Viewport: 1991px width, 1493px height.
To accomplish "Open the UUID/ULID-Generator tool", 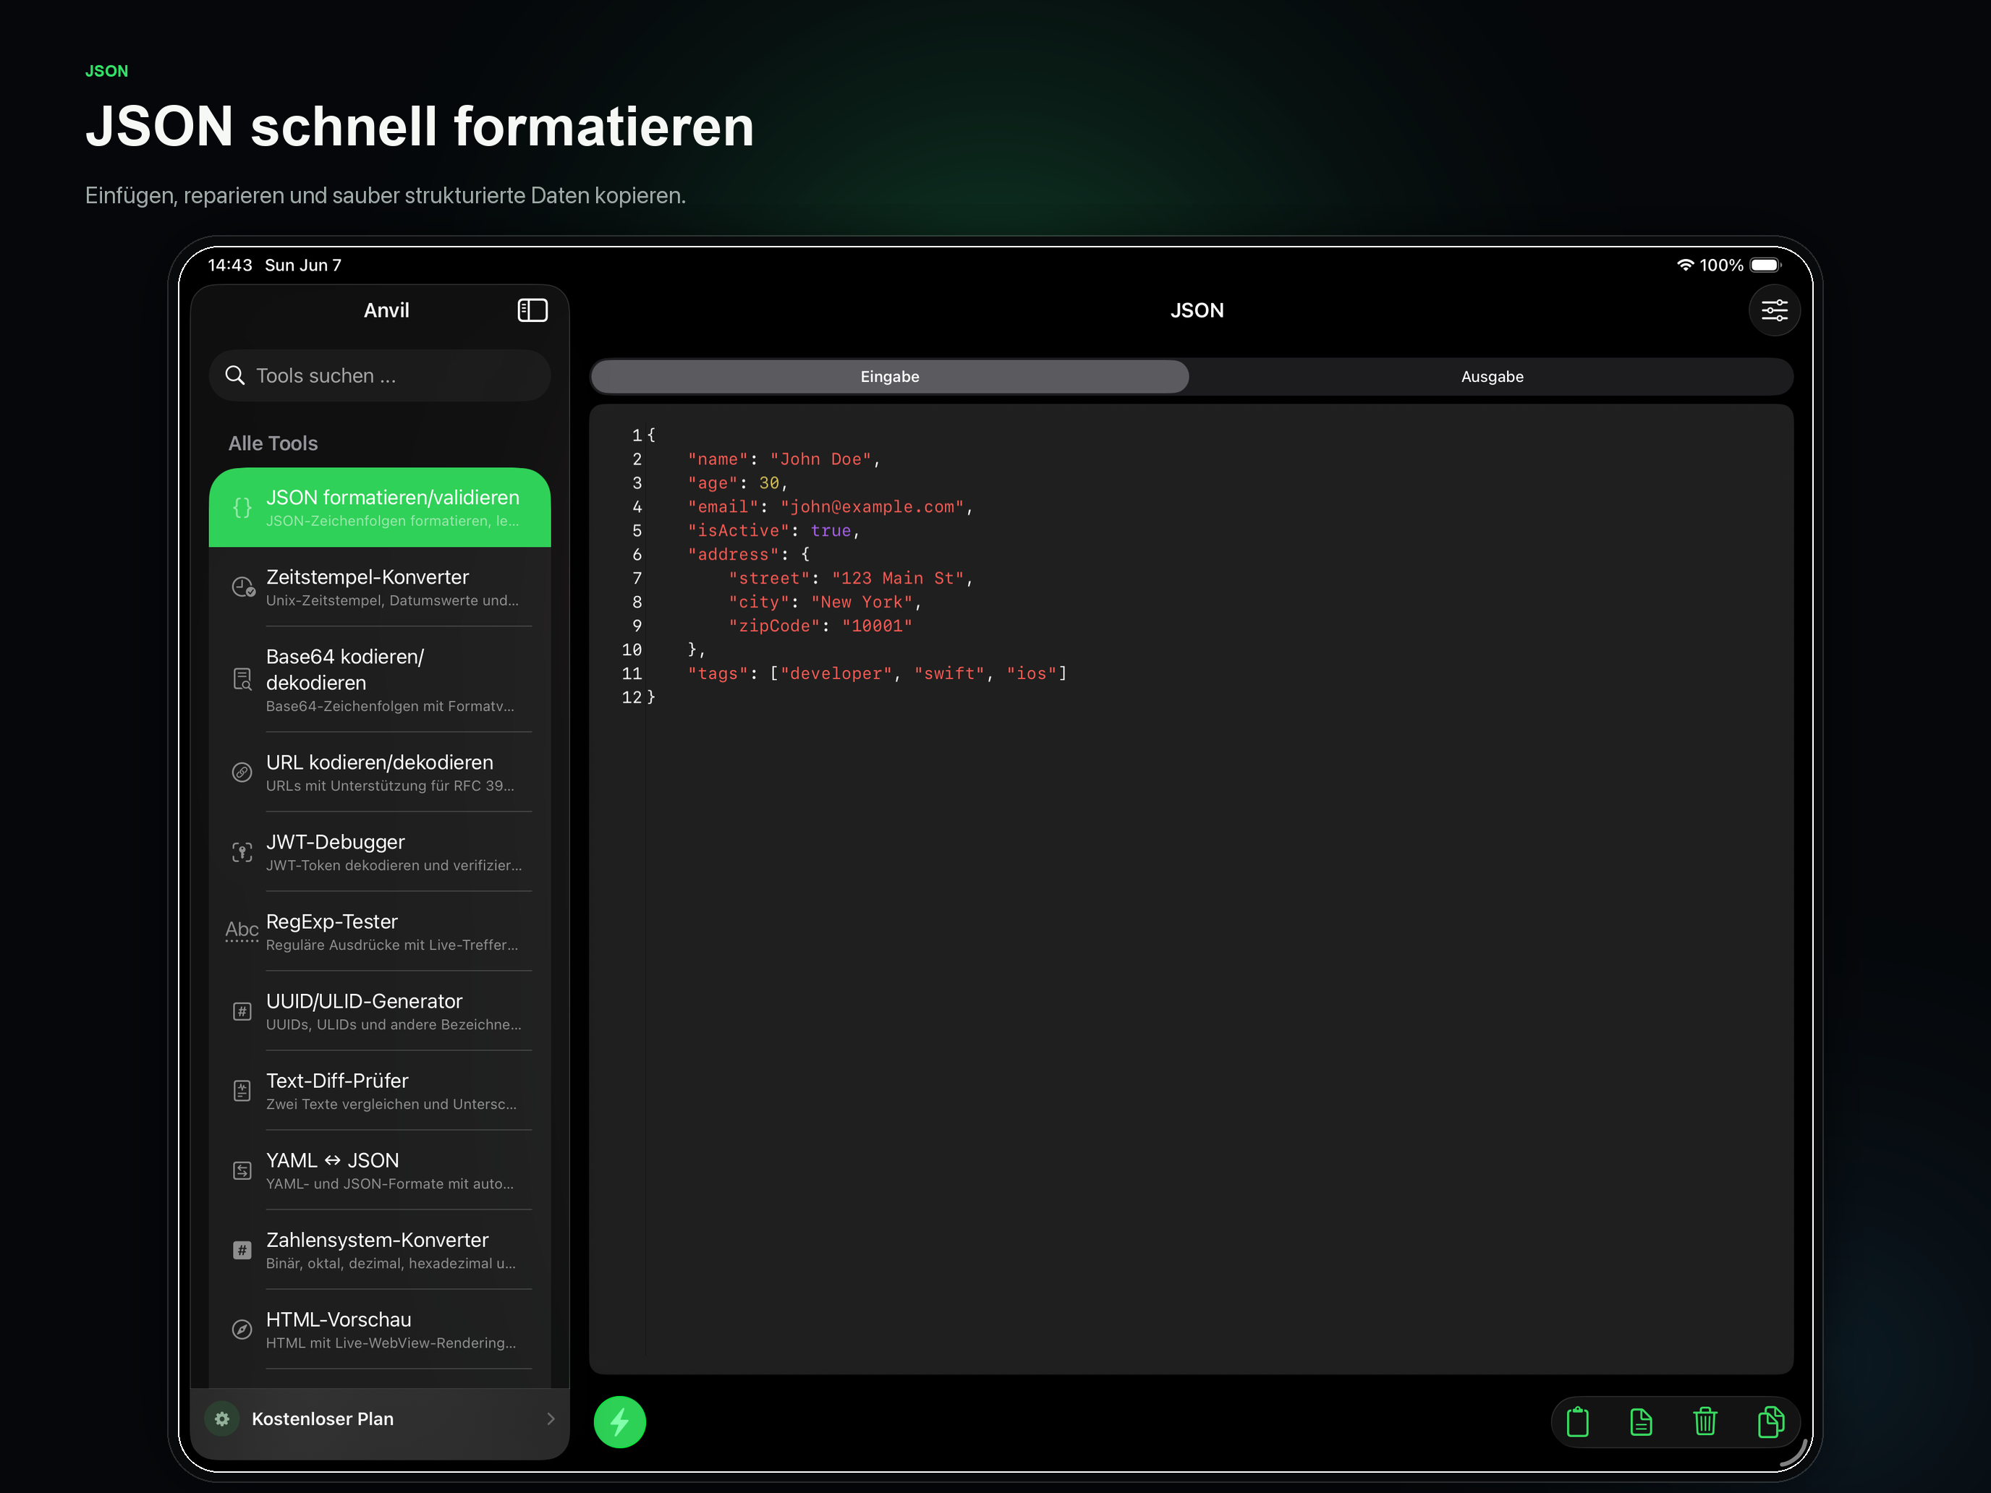I will [380, 1011].
